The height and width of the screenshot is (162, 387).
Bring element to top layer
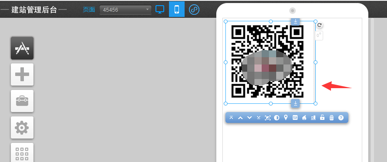(231, 118)
